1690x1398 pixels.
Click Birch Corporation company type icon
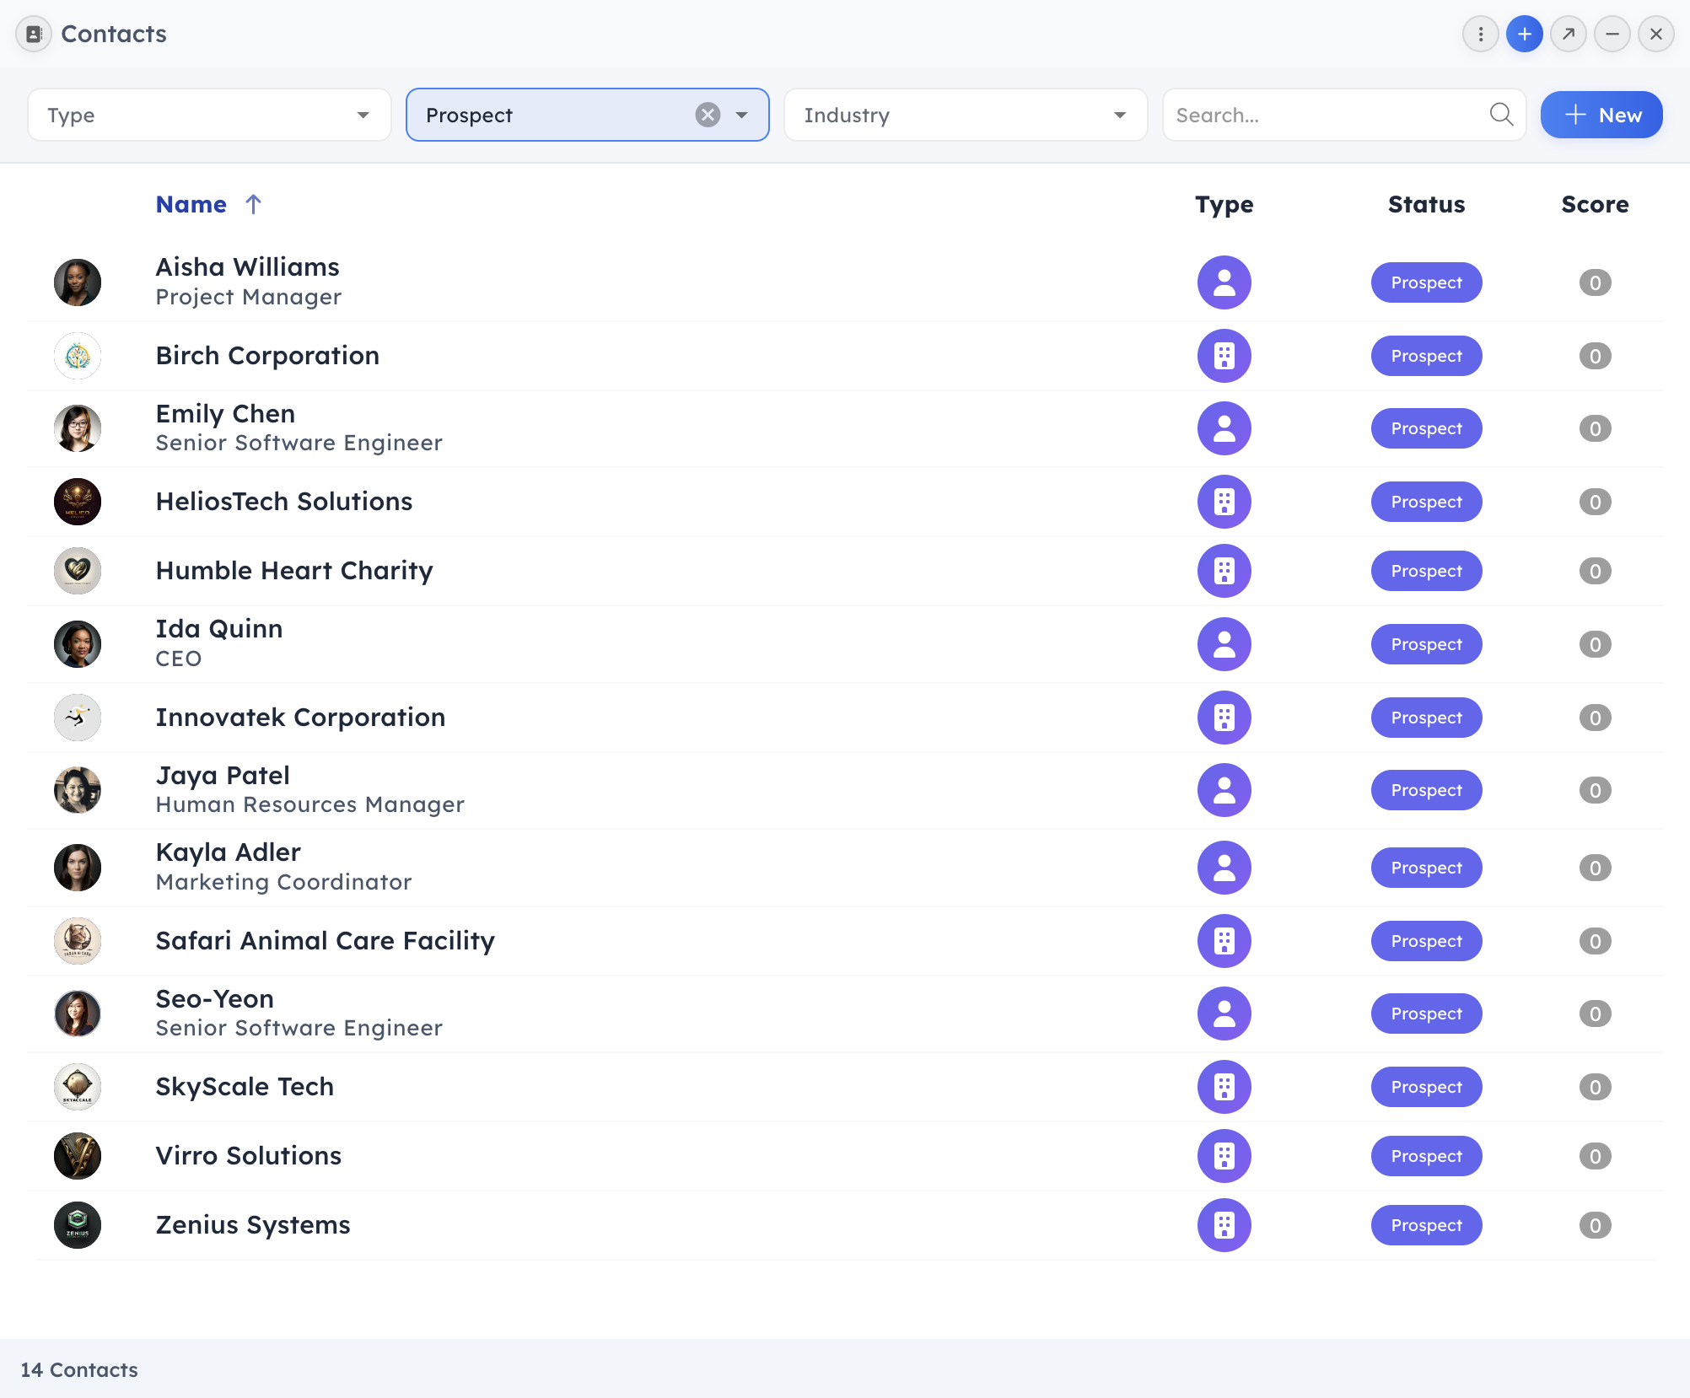(1224, 356)
